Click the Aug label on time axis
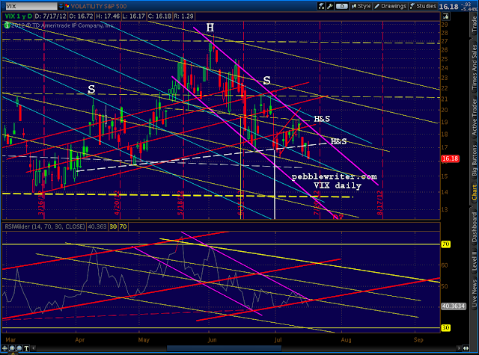479x355 pixels. coord(346,339)
